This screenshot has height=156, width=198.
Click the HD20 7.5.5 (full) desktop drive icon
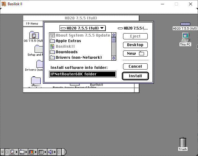185,24
